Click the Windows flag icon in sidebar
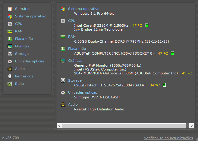 pos(10,16)
